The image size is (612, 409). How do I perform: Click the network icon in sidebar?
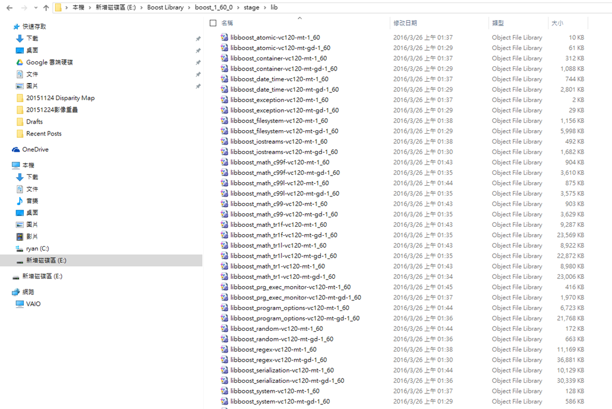(16, 292)
